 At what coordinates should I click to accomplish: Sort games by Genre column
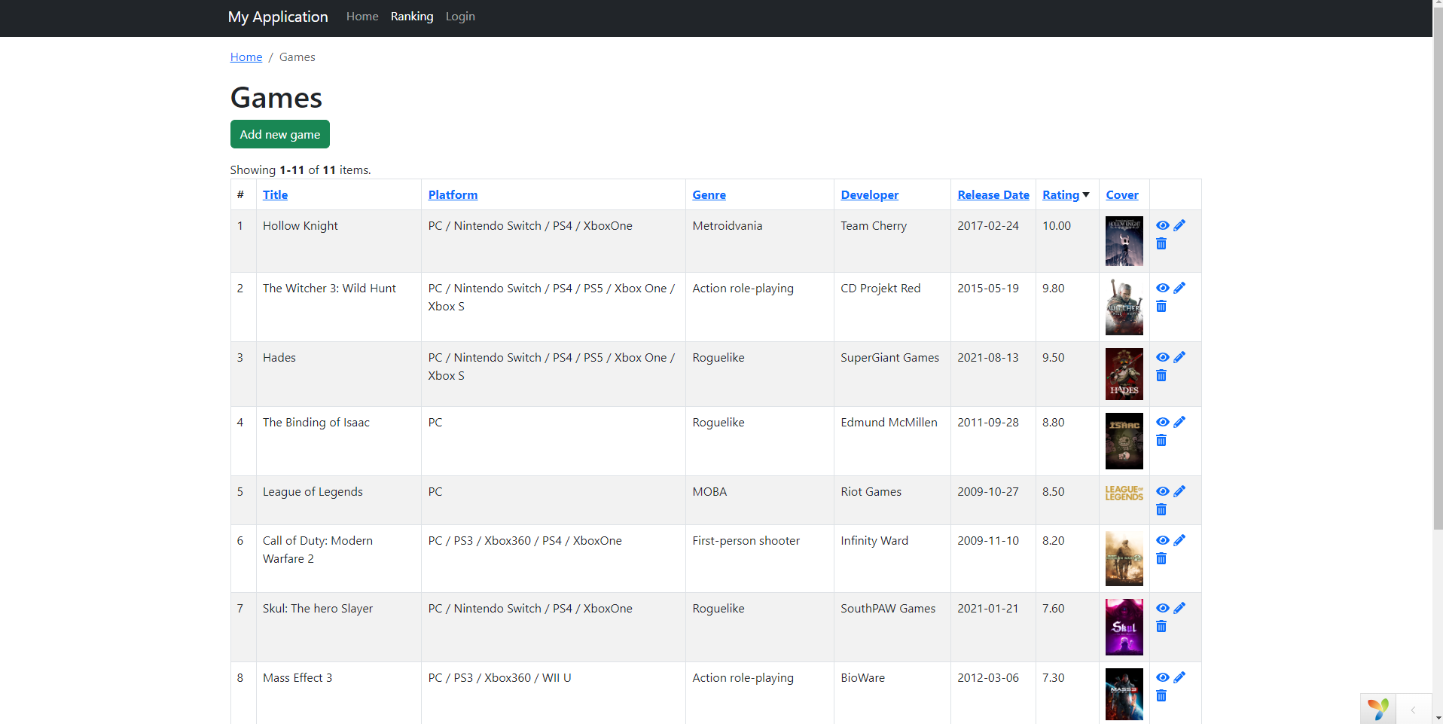pos(709,194)
